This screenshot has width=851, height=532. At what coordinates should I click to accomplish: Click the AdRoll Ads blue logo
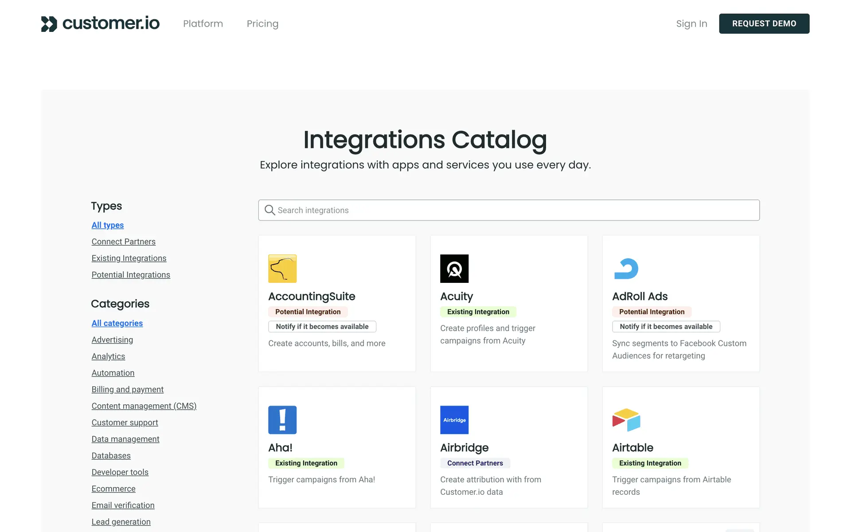(x=626, y=269)
